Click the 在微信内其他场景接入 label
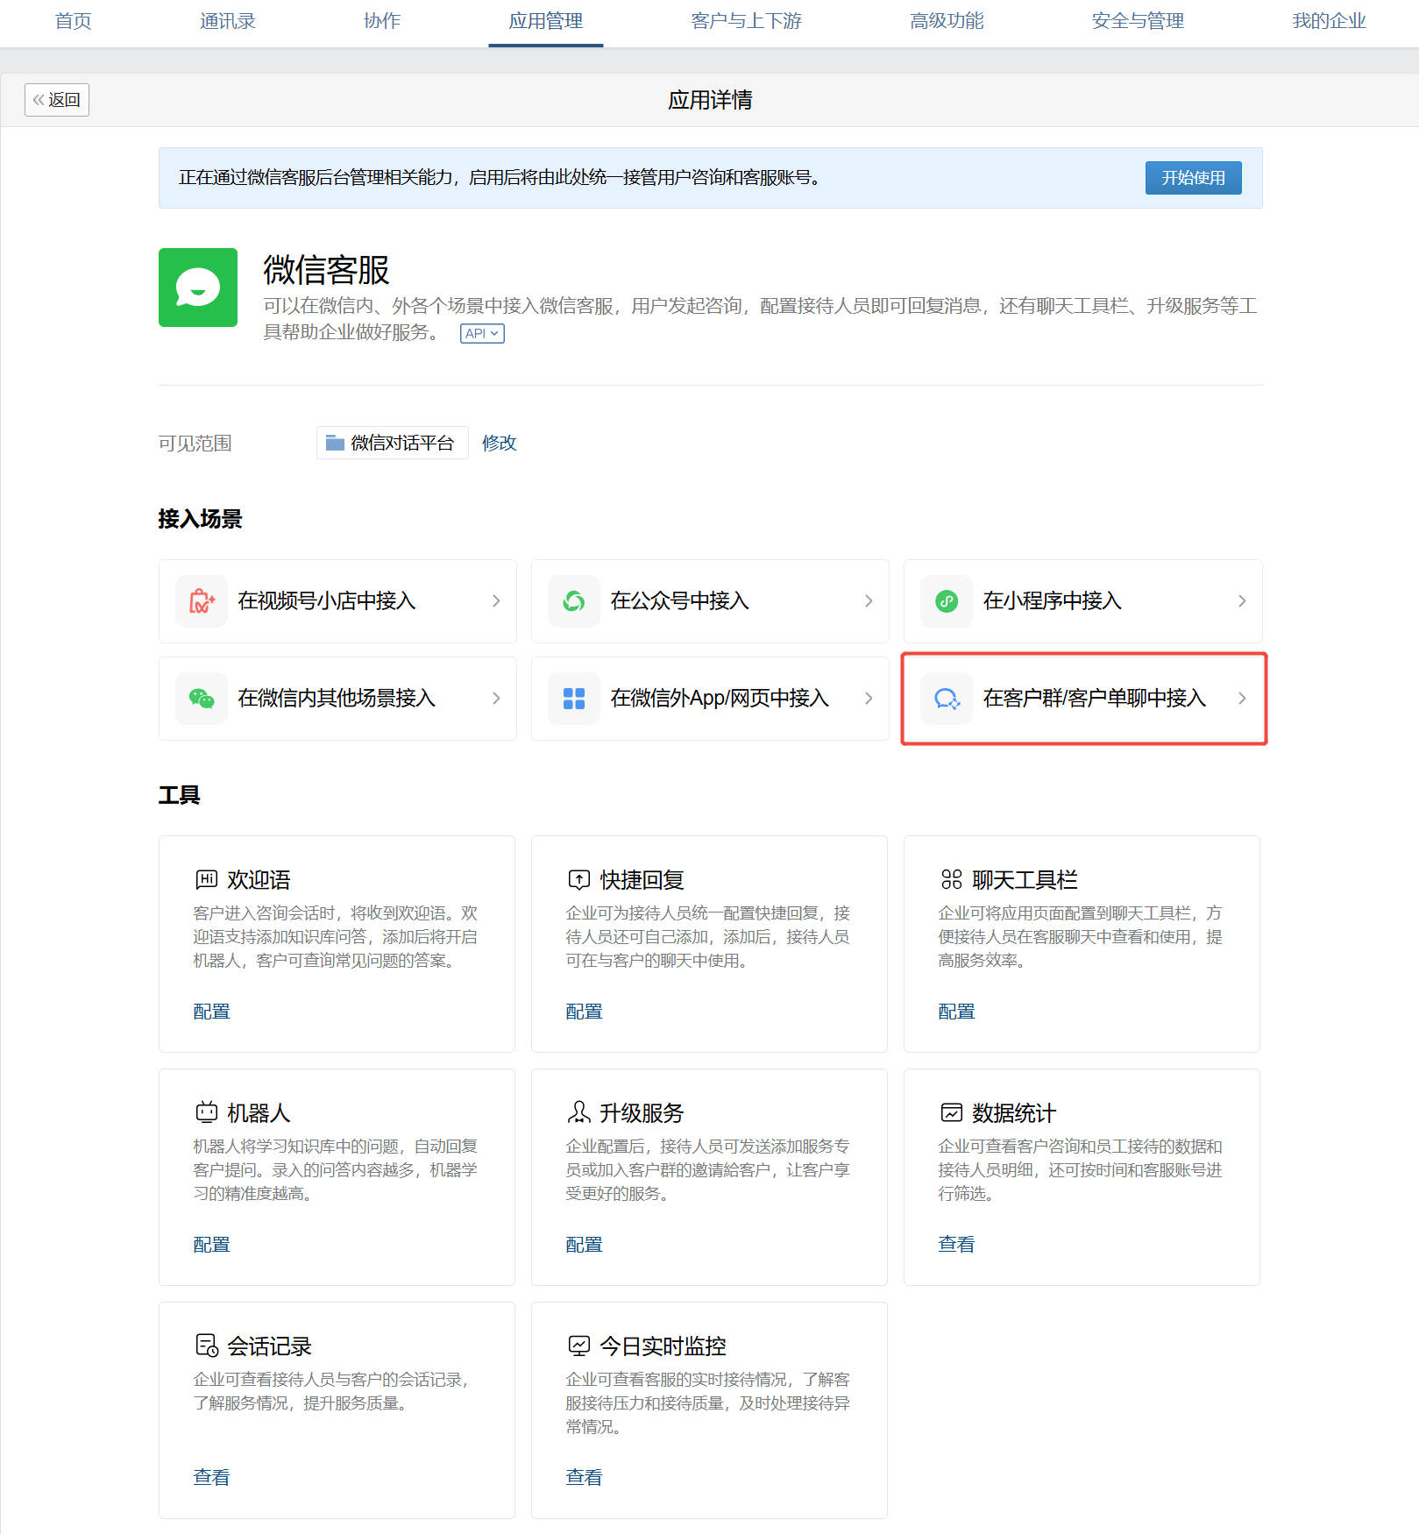This screenshot has height=1534, width=1419. (337, 699)
